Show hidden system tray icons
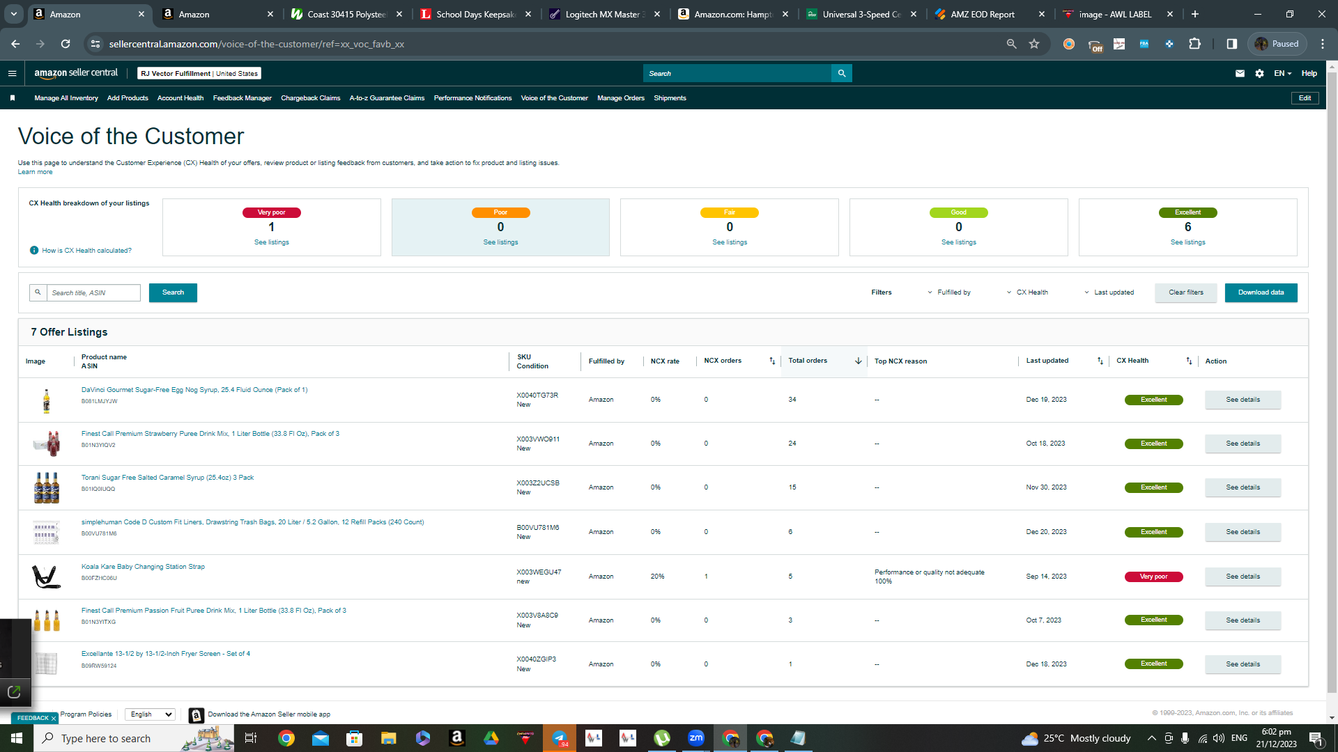This screenshot has height=752, width=1338. [1151, 738]
